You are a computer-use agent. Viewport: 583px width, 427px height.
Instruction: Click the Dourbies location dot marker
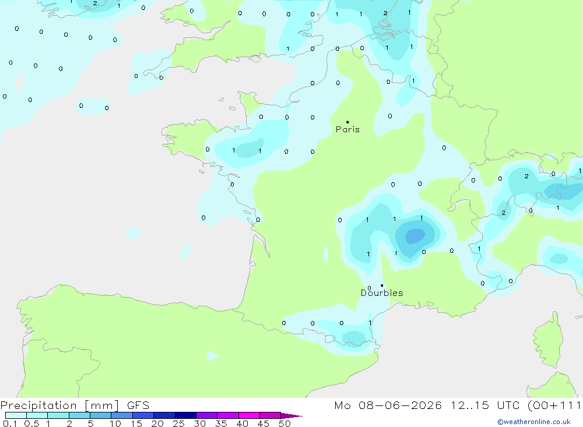point(382,285)
